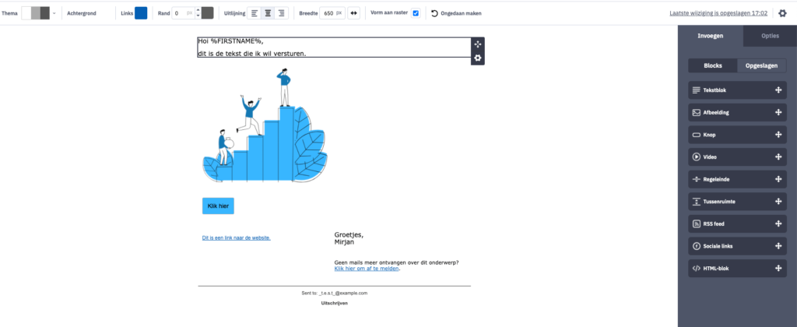The height and width of the screenshot is (327, 797).
Task: Open the selected text block's gear settings
Action: (x=478, y=58)
